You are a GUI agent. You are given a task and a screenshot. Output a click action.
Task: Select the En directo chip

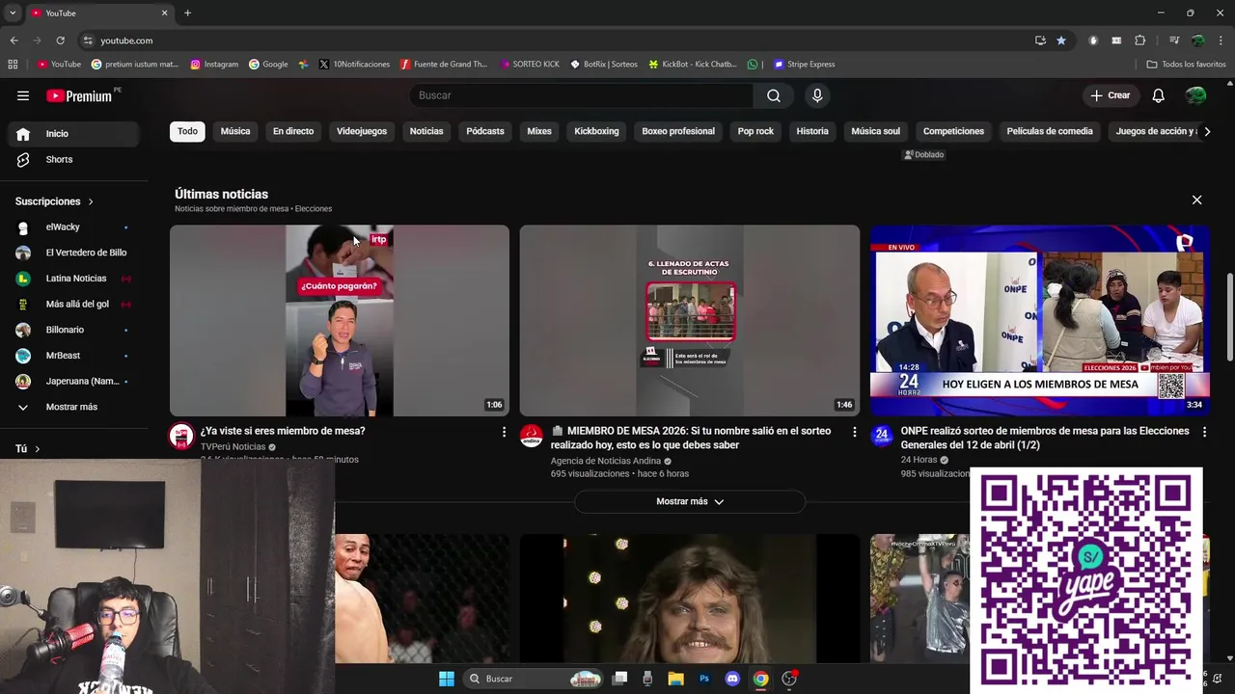(293, 131)
